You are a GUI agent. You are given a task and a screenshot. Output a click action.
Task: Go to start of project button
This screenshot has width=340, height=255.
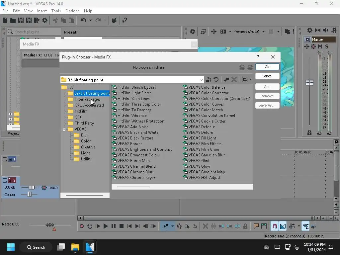129,226
